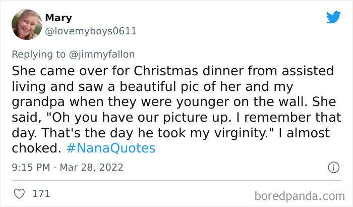Open Mary's profile picture
353x207 pixels.
coord(25,24)
